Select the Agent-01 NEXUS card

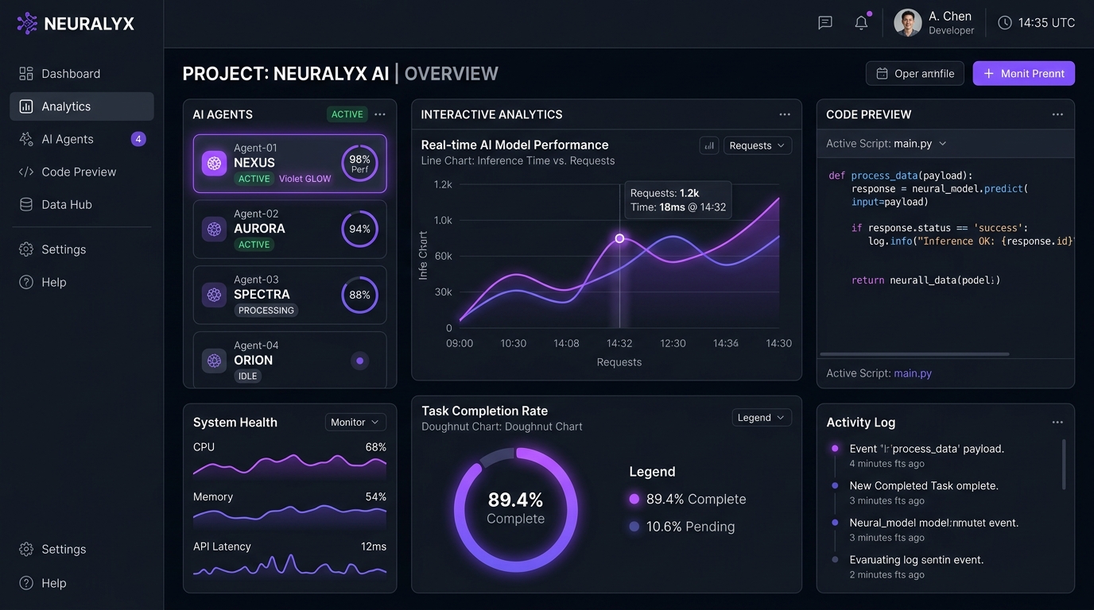coord(290,164)
